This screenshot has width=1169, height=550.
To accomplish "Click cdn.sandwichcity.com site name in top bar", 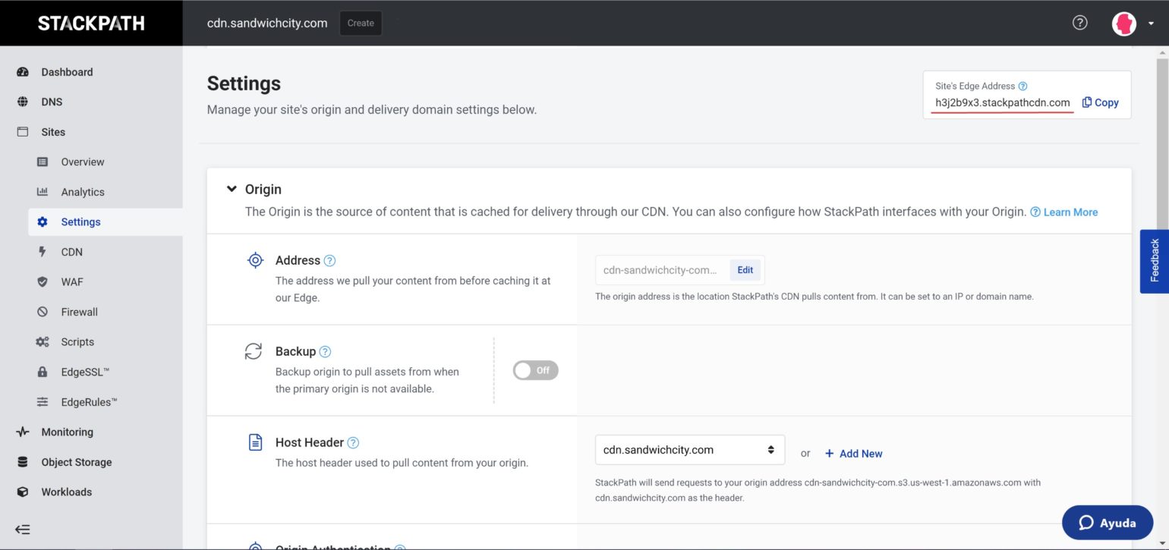I will [267, 23].
